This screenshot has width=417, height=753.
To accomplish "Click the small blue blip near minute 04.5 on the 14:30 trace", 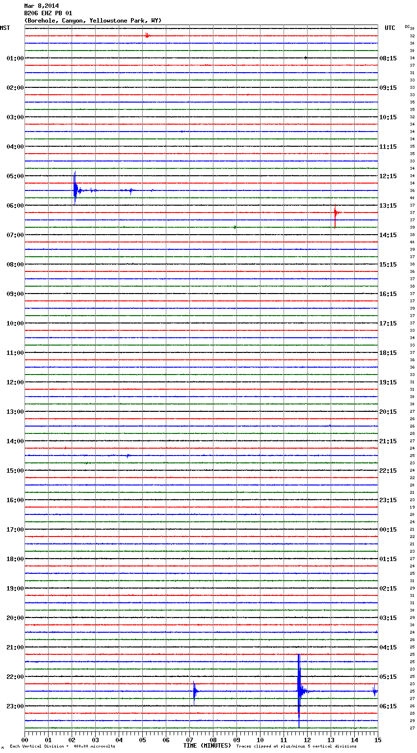I will (128, 456).
